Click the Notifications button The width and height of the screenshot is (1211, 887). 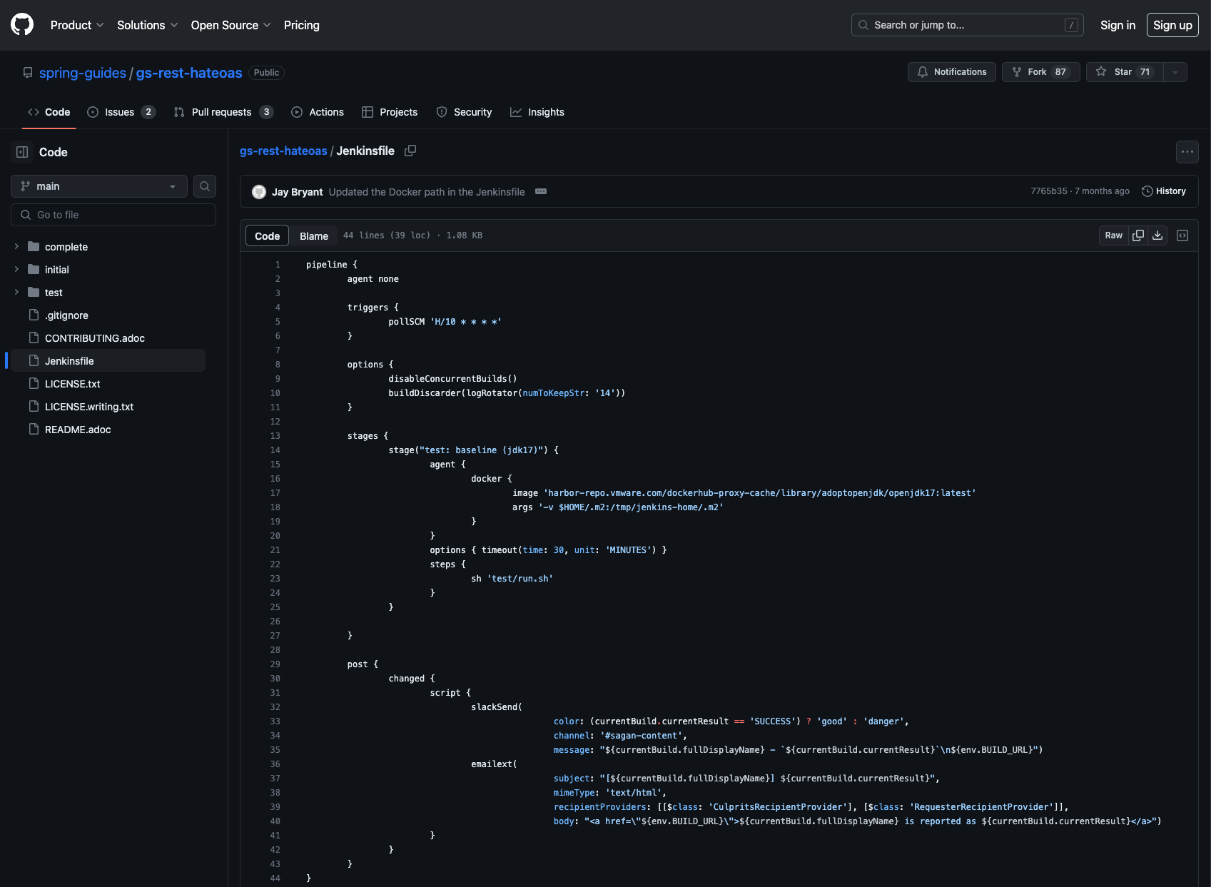click(x=952, y=72)
